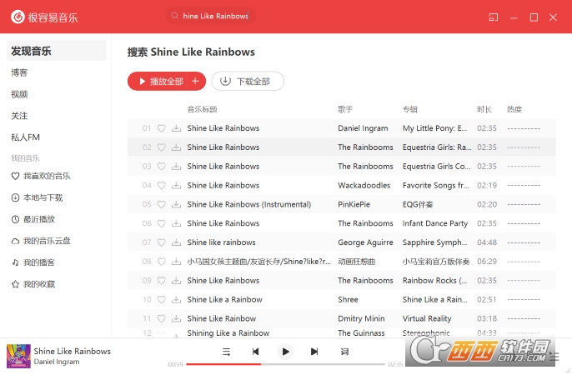Image resolution: width=572 pixels, height=375 pixels.
Task: Open 发现音乐 in the sidebar
Action: [x=57, y=51]
